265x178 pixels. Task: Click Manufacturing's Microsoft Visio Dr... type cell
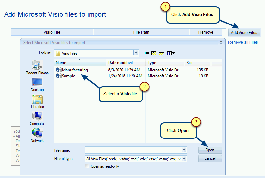tap(164, 70)
